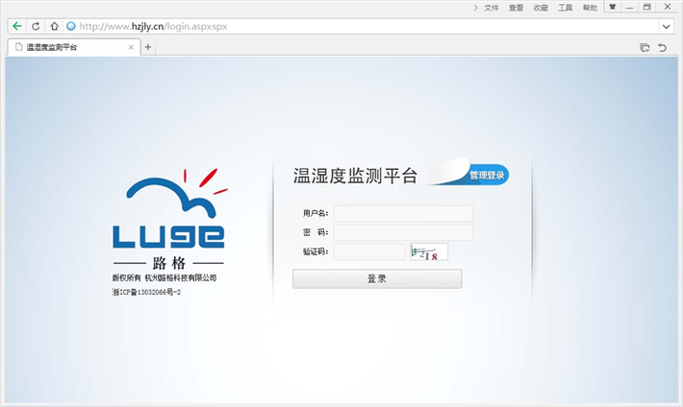
Task: Focus the 验证码 input field
Action: click(x=369, y=251)
